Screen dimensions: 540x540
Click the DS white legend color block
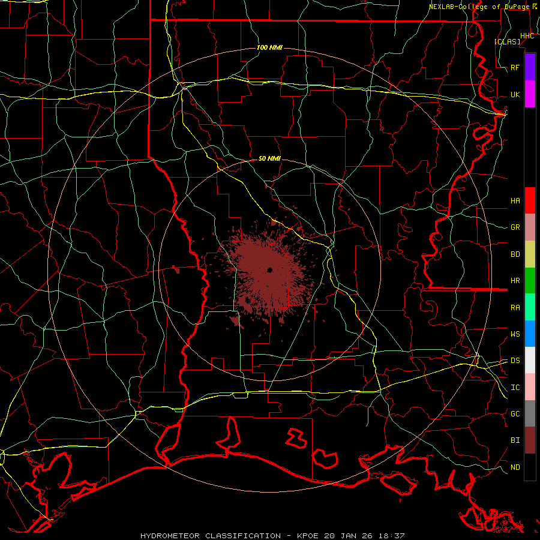pyautogui.click(x=530, y=360)
